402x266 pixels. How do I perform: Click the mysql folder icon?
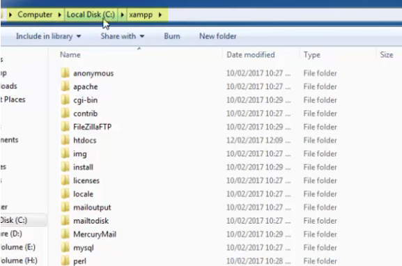(x=65, y=248)
